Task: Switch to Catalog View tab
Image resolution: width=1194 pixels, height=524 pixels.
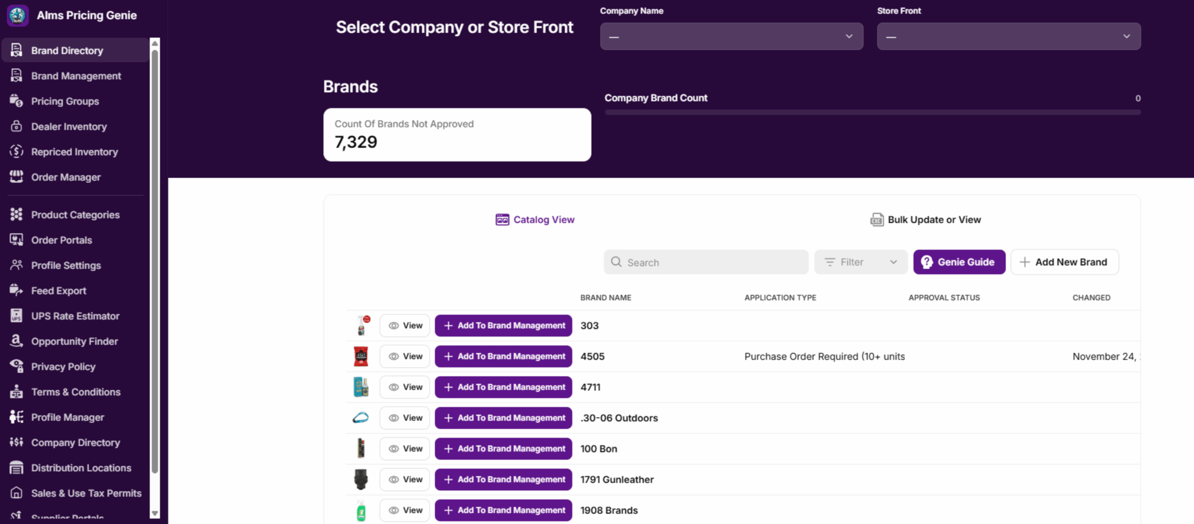Action: 535,219
